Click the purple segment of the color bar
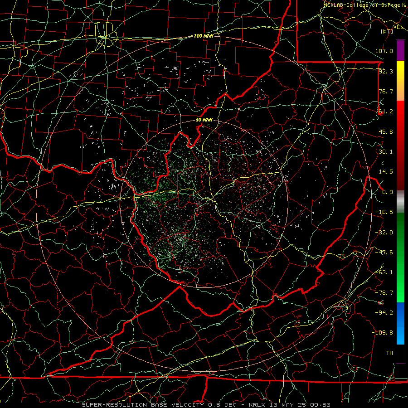The width and height of the screenshot is (408, 408). point(400,50)
